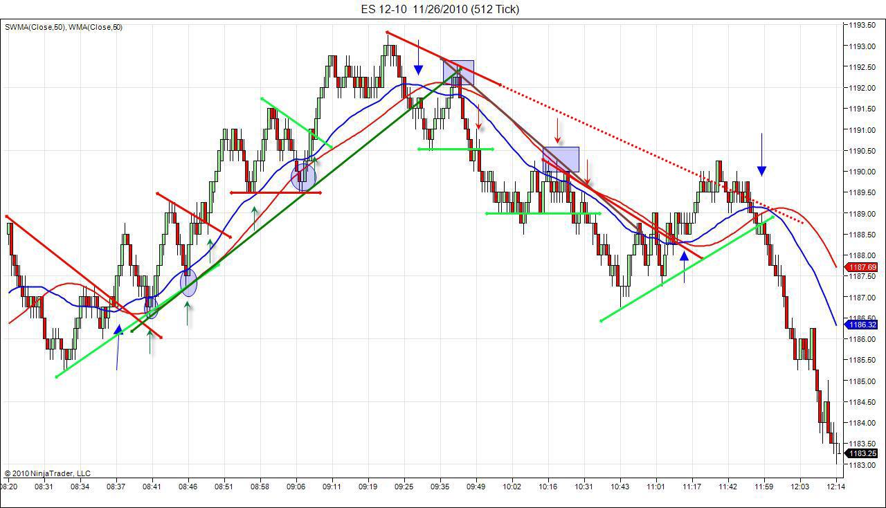The height and width of the screenshot is (508, 886).
Task: Click the red 1187.69 price marker
Action: [x=862, y=267]
